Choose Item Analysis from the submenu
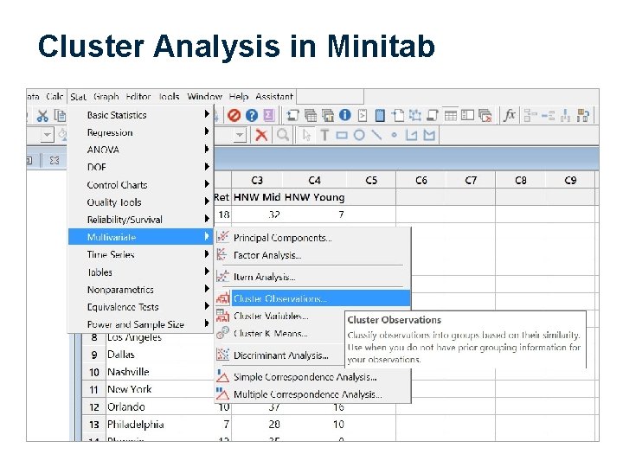 click(312, 277)
